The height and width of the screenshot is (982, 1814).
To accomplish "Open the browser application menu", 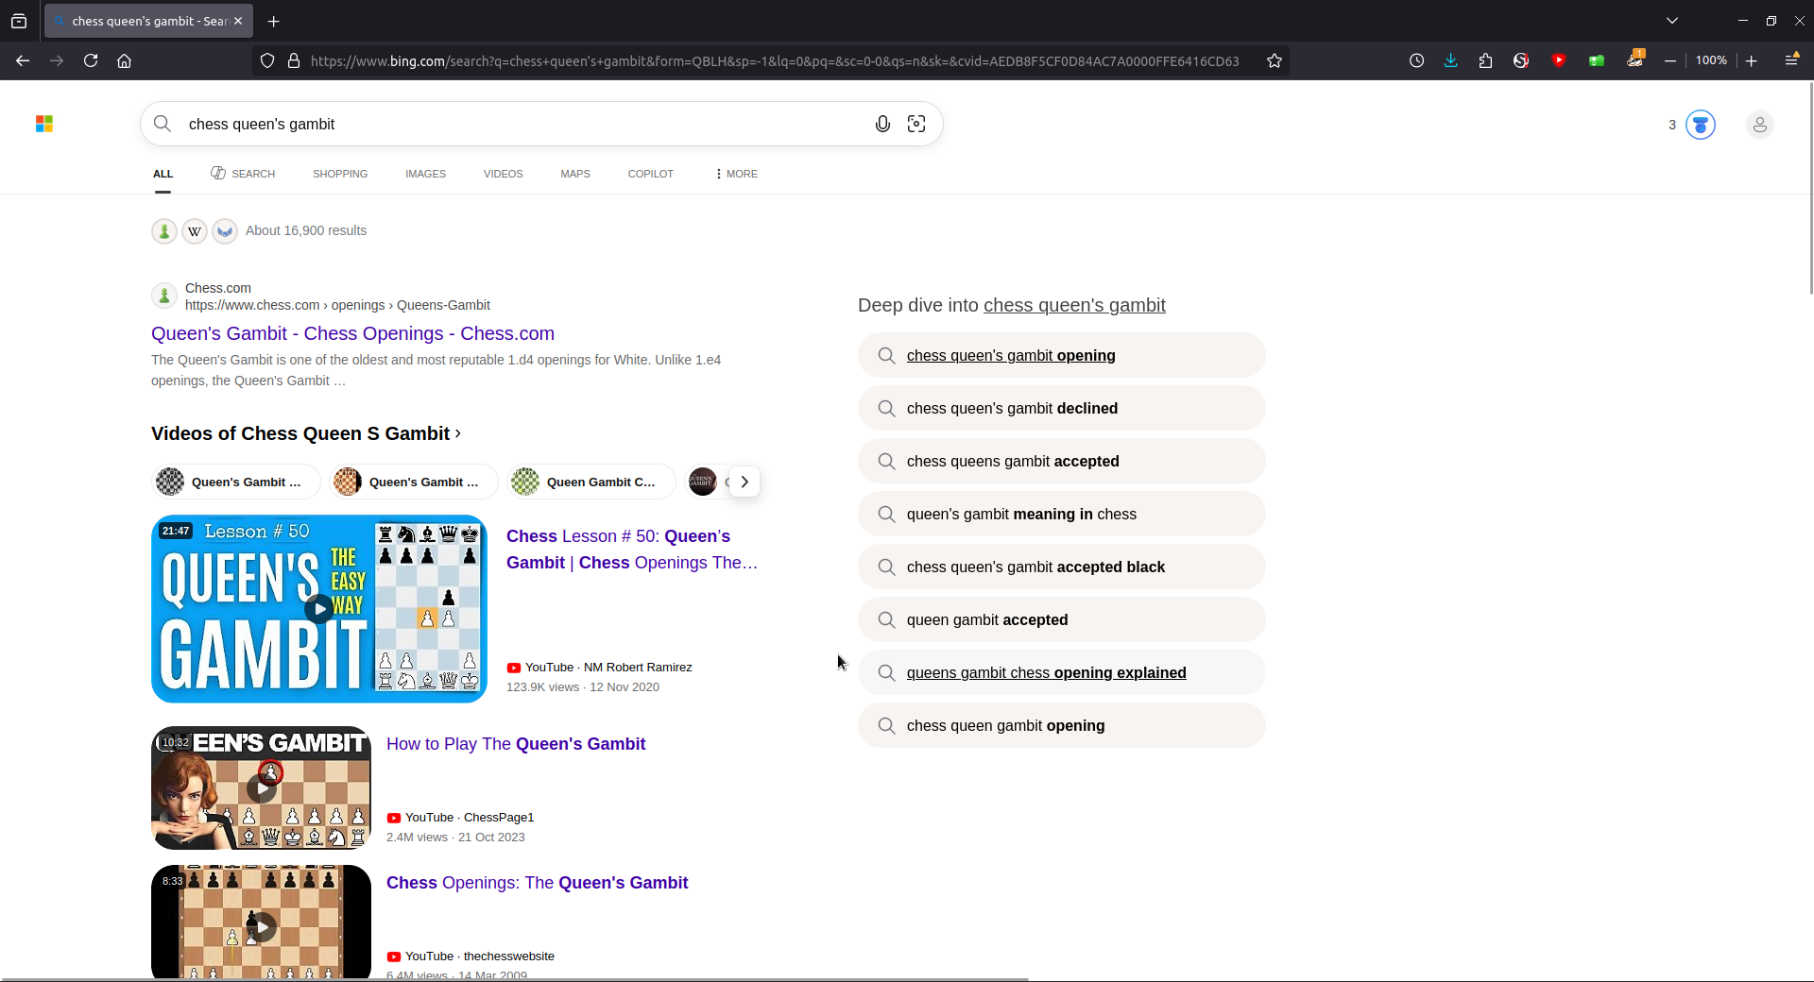I will pos(1791,60).
